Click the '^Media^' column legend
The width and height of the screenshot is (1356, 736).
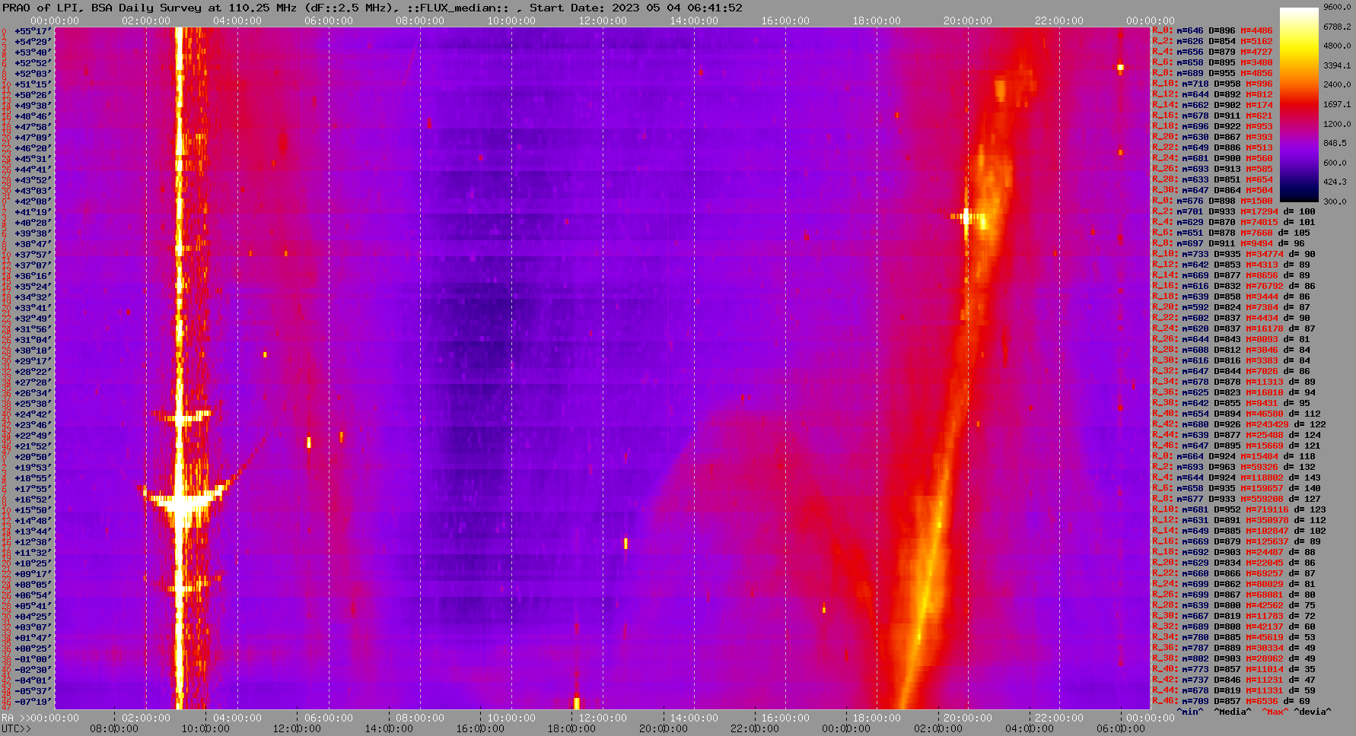click(x=1233, y=712)
